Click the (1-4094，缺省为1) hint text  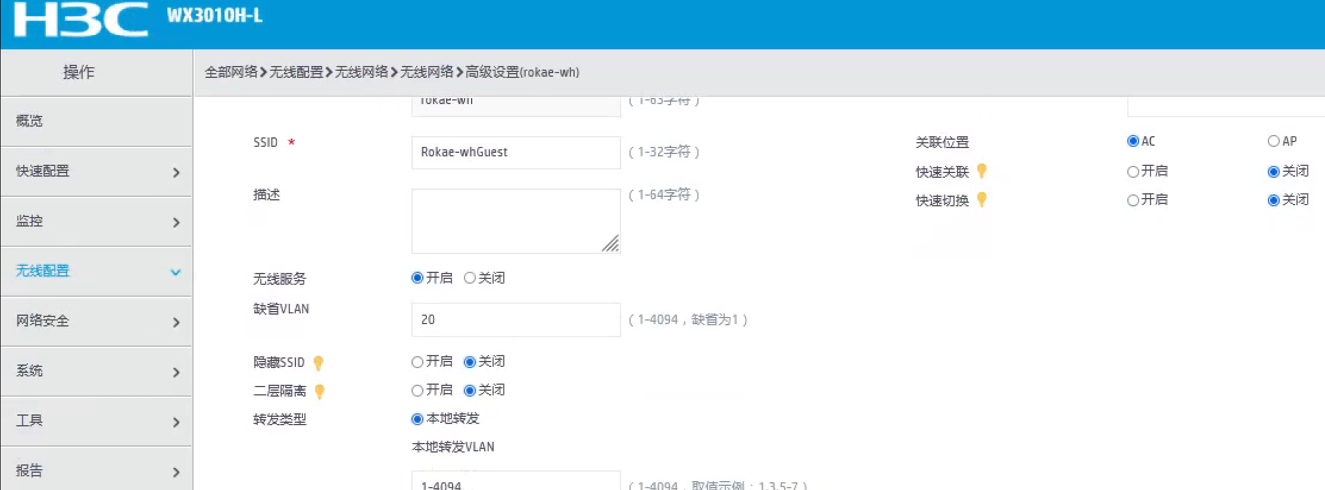coord(688,320)
